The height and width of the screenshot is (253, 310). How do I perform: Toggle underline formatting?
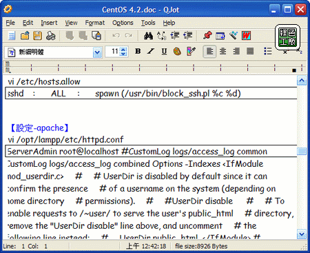(164, 51)
